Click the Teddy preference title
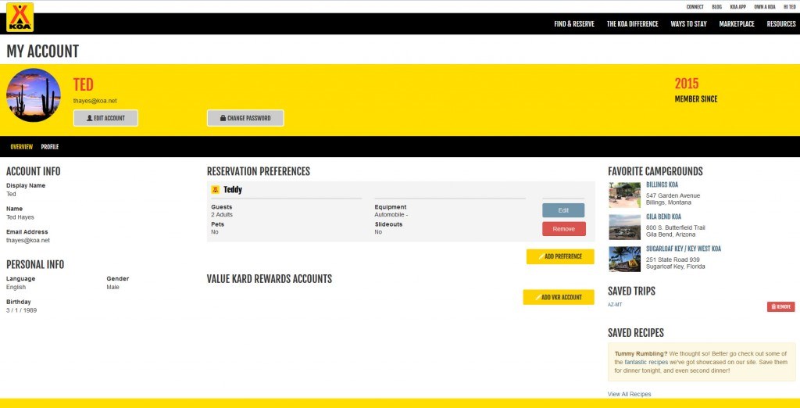 (x=233, y=190)
